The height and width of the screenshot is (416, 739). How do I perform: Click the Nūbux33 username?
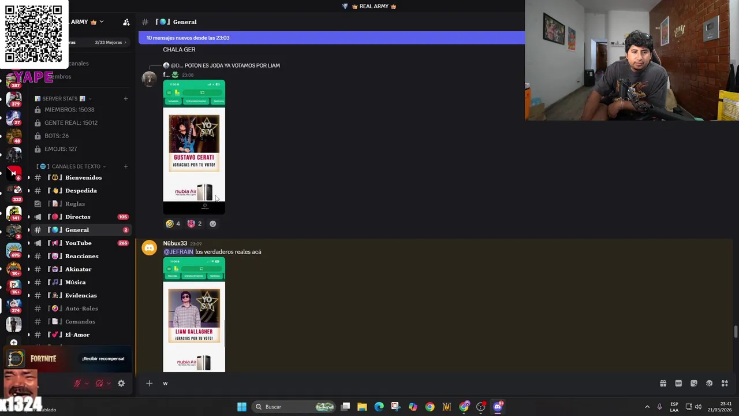(175, 243)
